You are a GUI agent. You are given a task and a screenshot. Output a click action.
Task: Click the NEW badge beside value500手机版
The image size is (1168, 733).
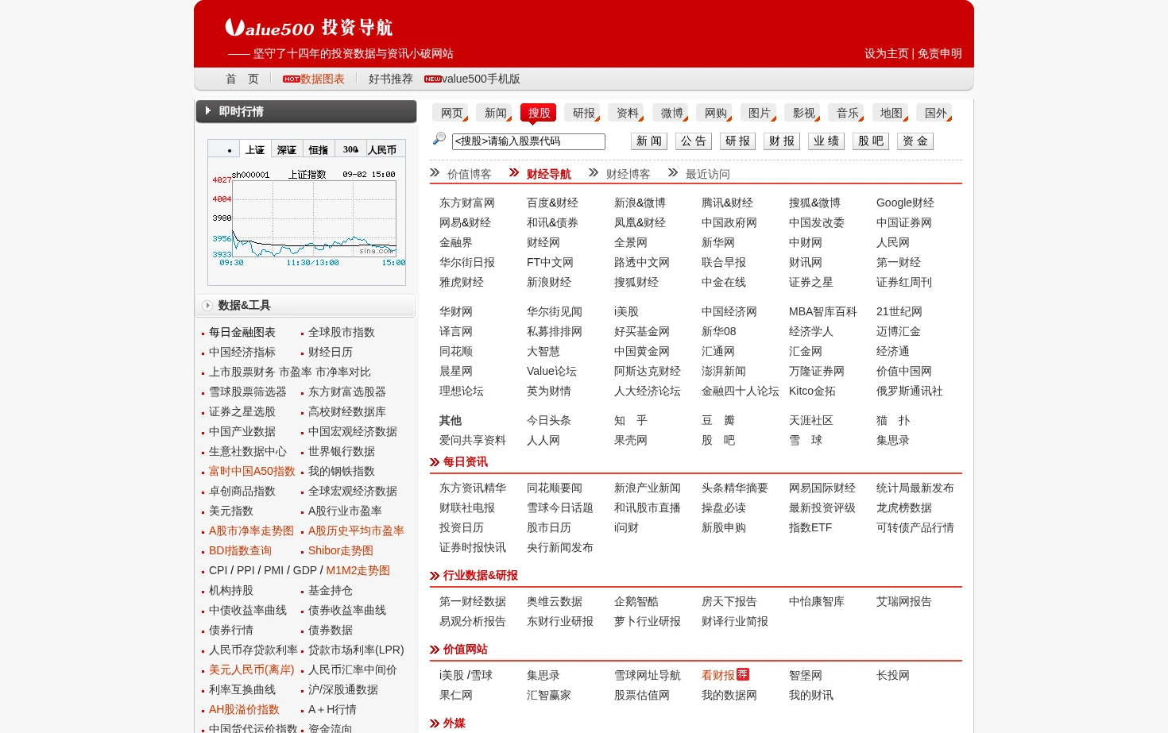click(x=433, y=79)
